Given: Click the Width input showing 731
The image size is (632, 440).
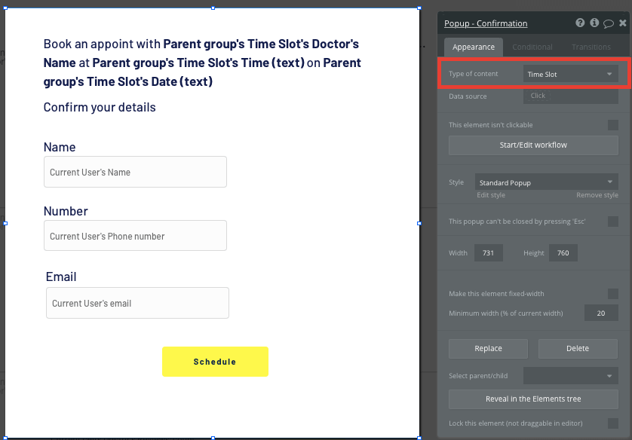Looking at the screenshot, I should coord(488,252).
